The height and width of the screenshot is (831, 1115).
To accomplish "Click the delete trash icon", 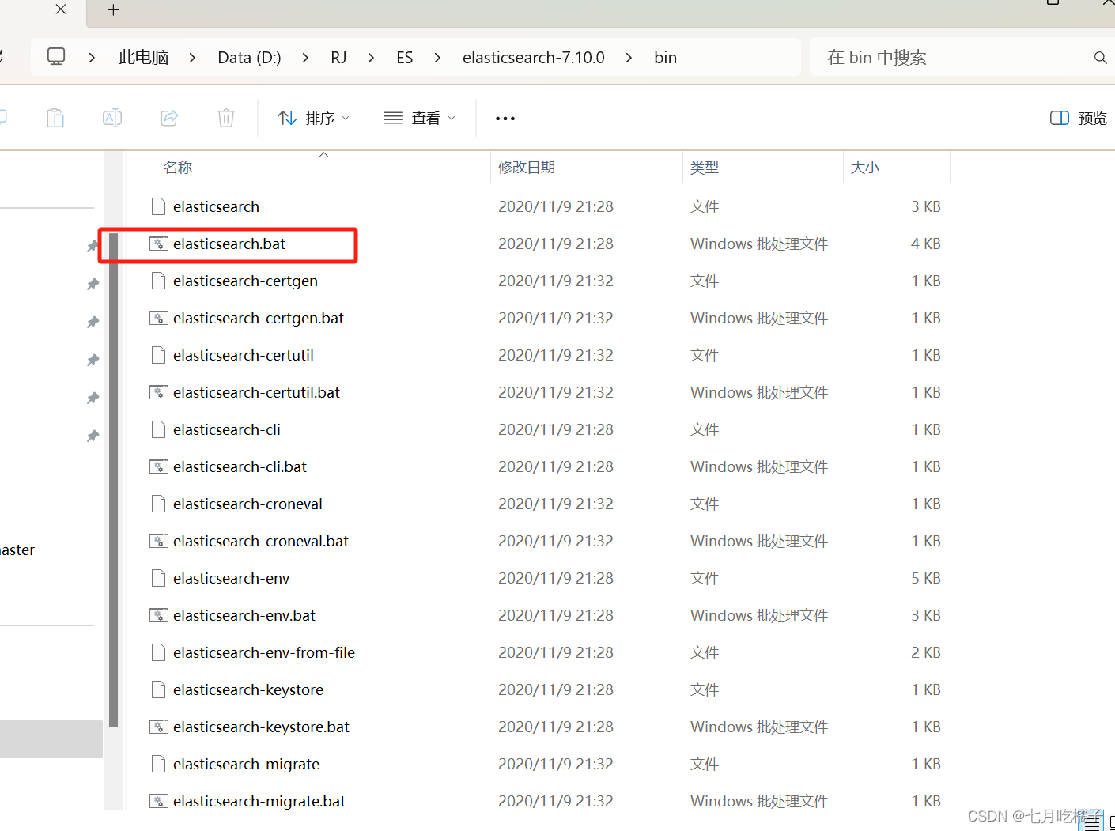I will 226,119.
